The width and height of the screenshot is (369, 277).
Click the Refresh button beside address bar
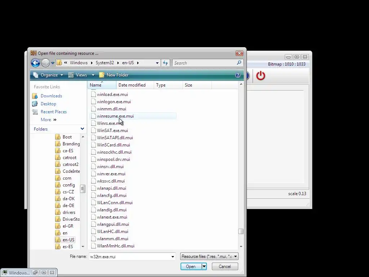pos(165,63)
